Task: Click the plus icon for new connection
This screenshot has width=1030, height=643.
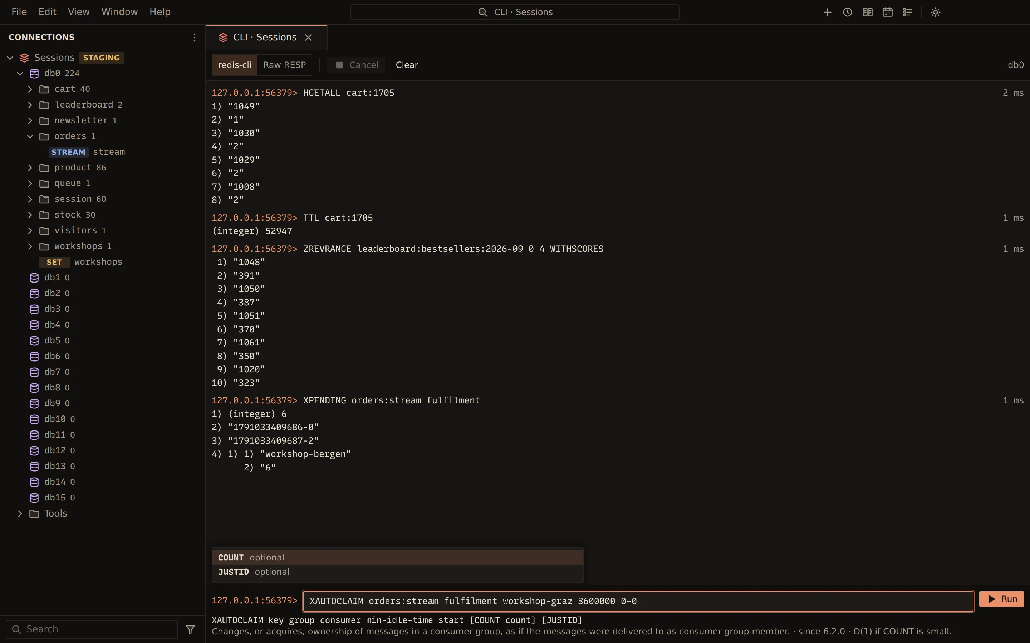Action: click(828, 12)
